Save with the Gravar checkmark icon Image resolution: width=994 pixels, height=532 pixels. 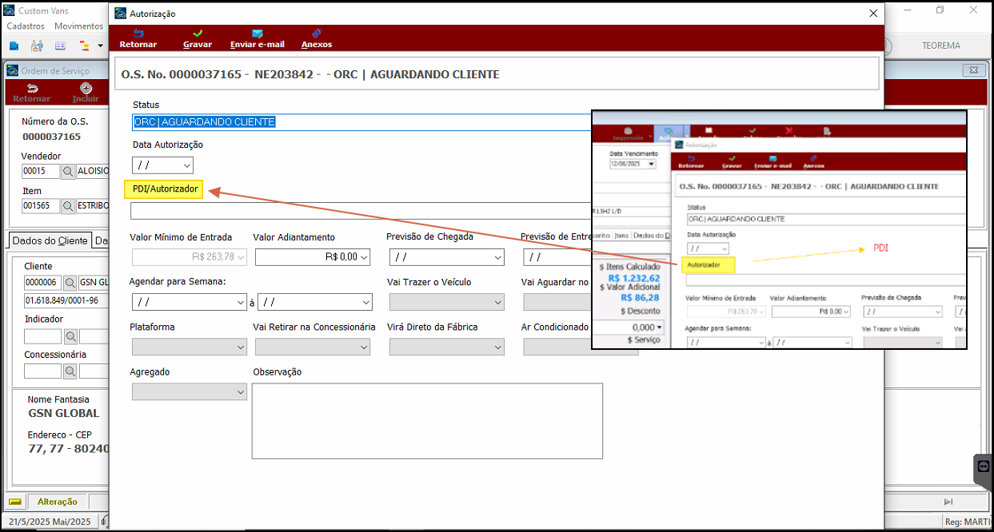pos(198,34)
